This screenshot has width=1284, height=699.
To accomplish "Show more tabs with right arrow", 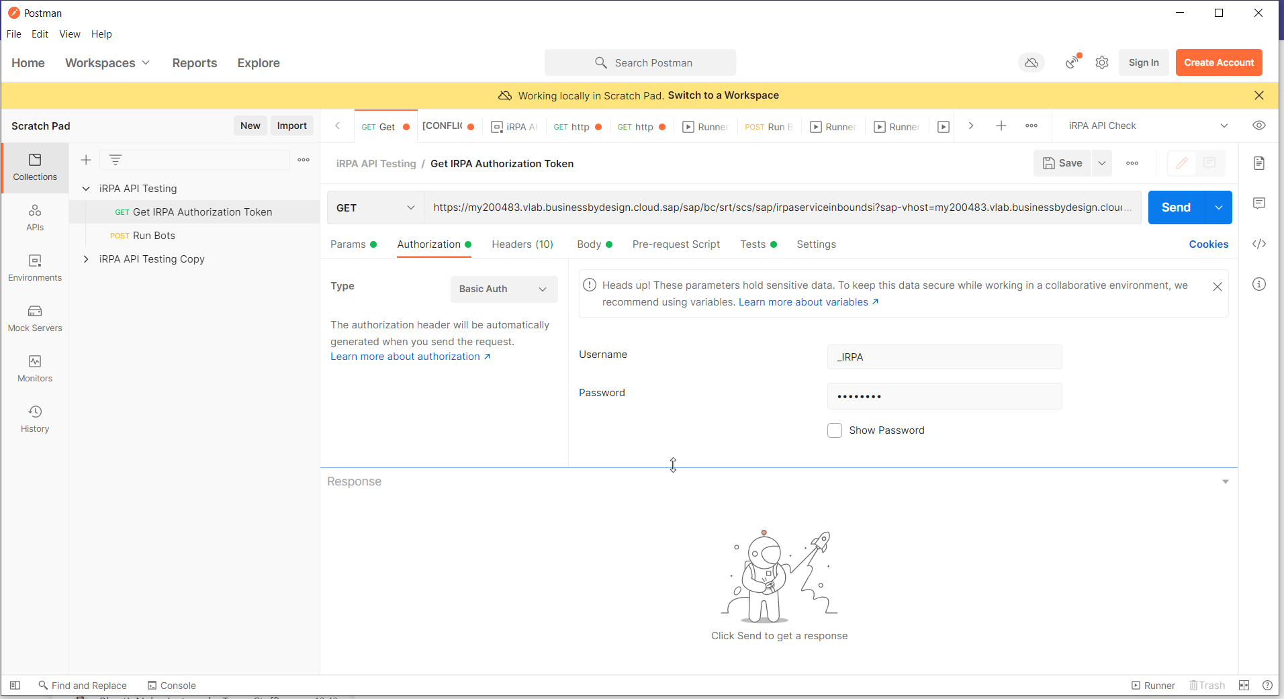I will pos(971,126).
